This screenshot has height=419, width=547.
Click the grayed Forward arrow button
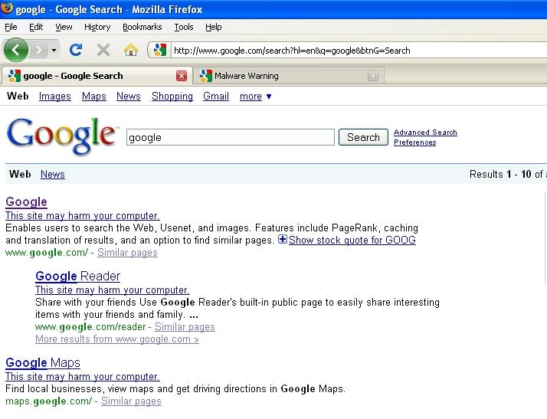[x=39, y=51]
